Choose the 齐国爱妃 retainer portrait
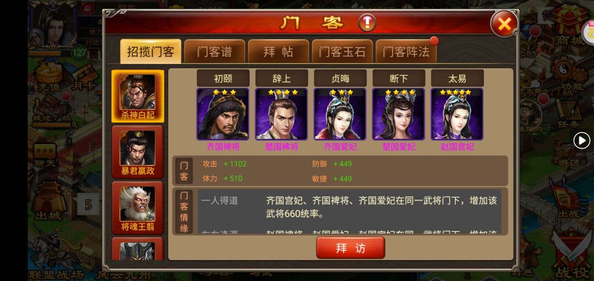 tap(340, 114)
